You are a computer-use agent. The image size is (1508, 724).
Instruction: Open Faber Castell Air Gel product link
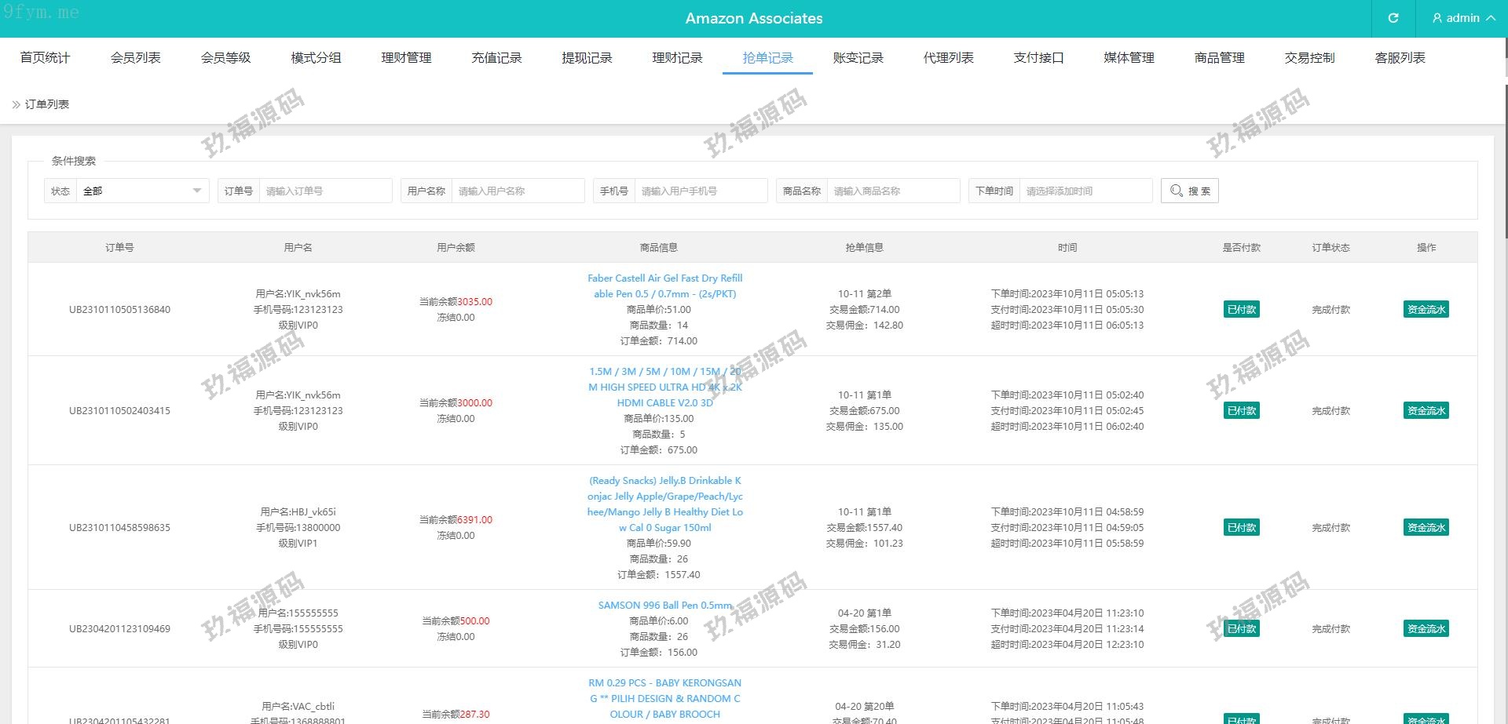664,286
